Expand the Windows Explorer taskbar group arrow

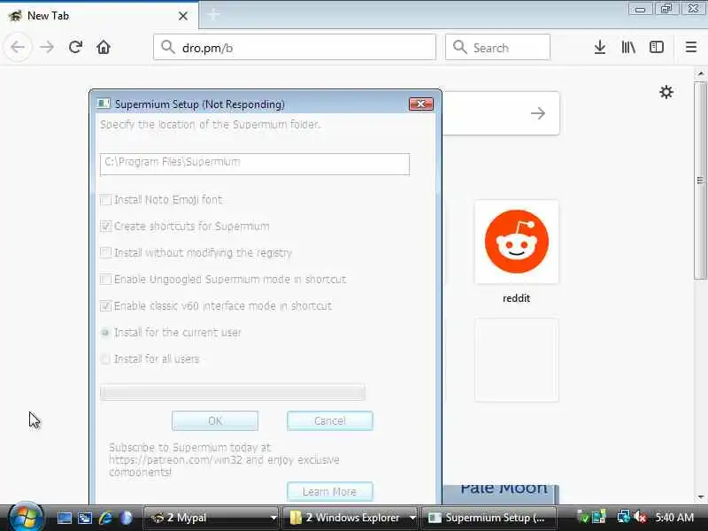[x=412, y=518]
